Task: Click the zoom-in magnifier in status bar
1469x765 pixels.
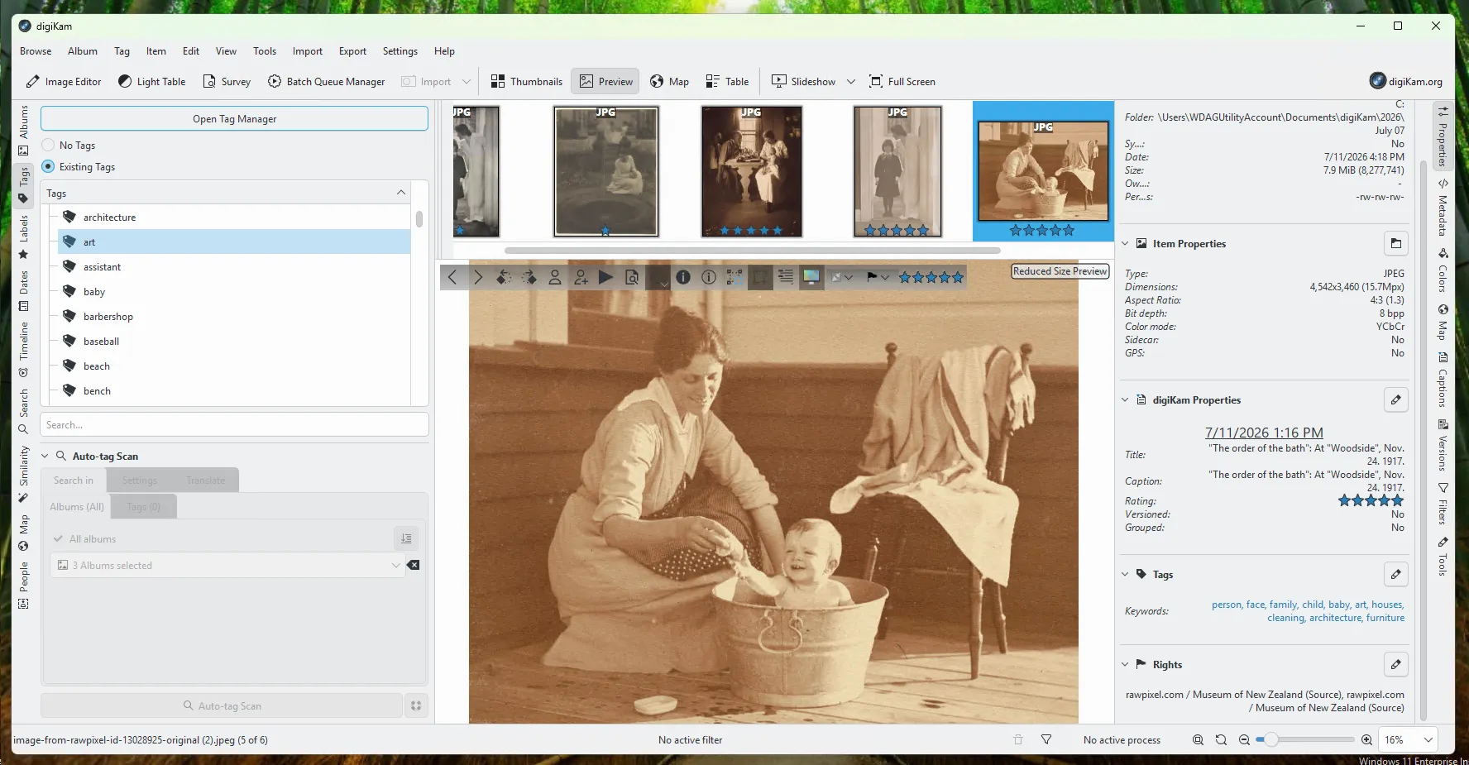Action: coord(1366,740)
